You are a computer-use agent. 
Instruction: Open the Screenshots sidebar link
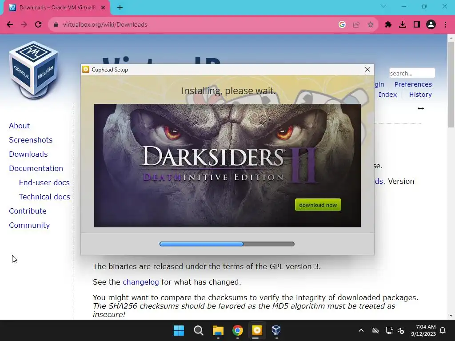click(x=31, y=140)
